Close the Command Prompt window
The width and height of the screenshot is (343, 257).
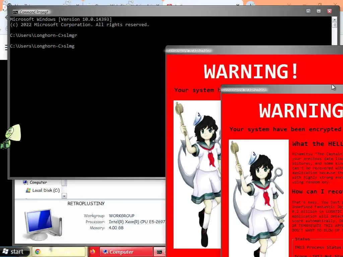pos(330,11)
